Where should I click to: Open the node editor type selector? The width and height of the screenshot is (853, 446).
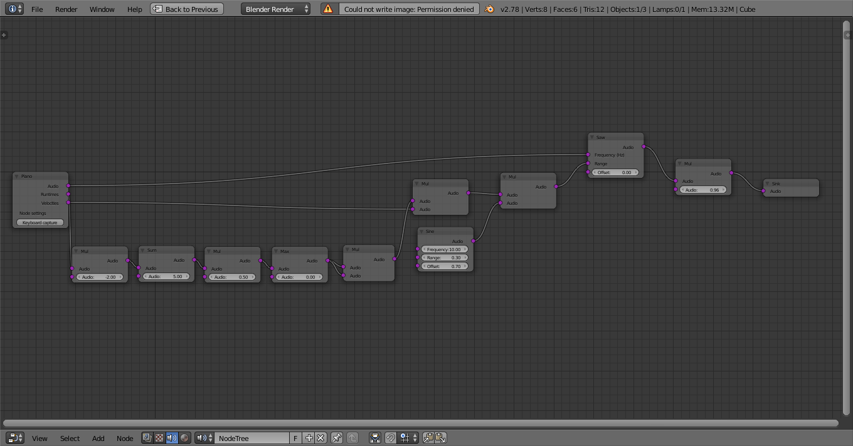15,438
